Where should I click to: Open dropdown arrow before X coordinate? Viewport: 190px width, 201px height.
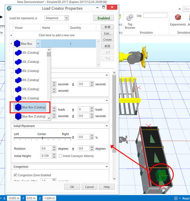1,198
